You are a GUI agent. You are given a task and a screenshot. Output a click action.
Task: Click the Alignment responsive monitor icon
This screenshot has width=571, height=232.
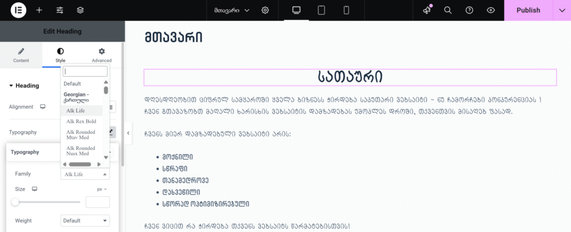[x=42, y=107]
